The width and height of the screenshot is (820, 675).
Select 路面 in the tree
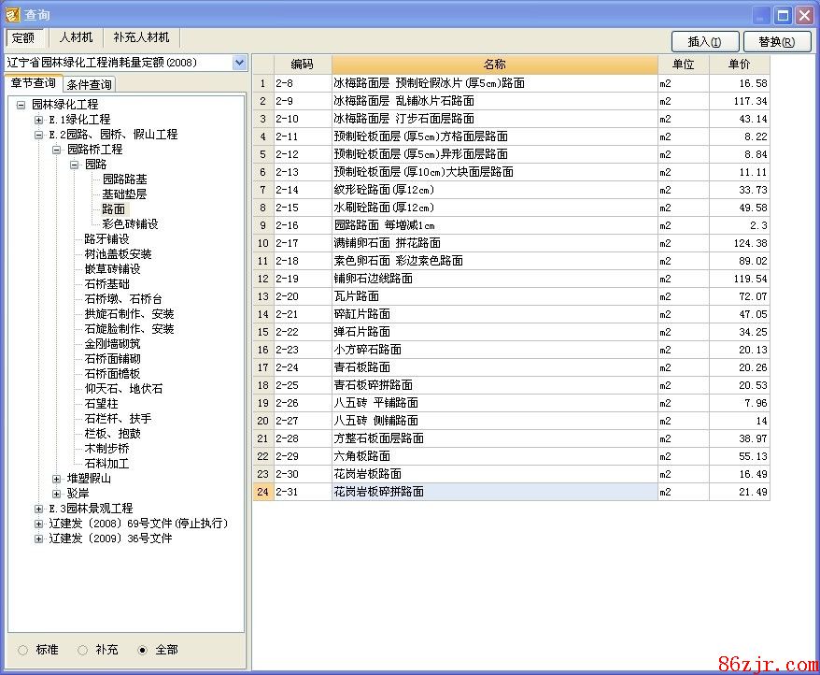113,209
